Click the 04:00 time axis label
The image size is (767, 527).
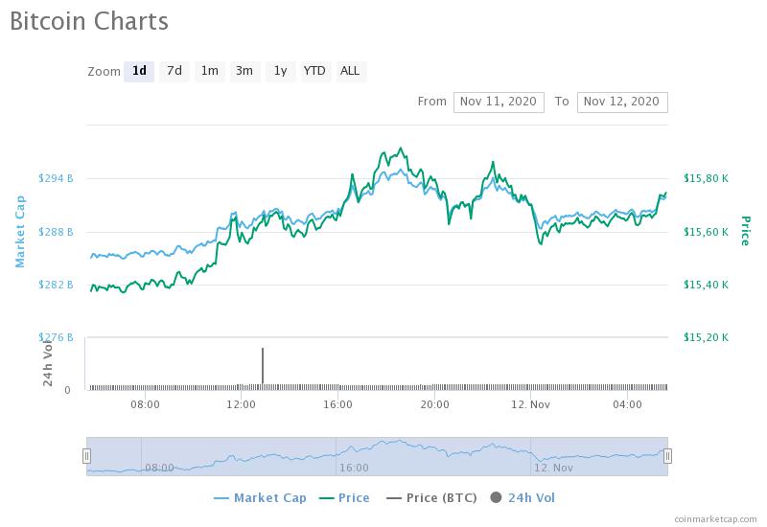tap(628, 404)
